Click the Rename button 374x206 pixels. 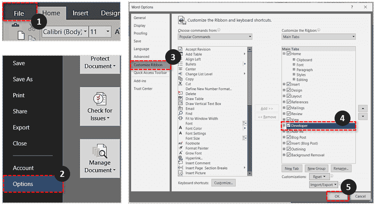[341, 169]
